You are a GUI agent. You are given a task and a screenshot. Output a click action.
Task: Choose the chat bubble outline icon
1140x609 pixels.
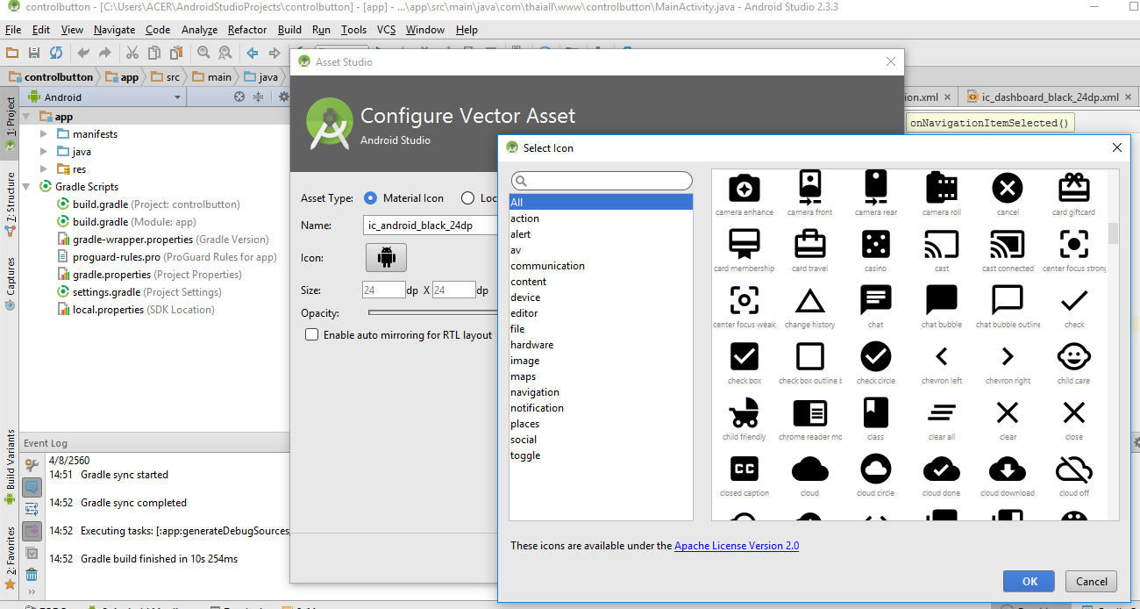(x=1008, y=300)
